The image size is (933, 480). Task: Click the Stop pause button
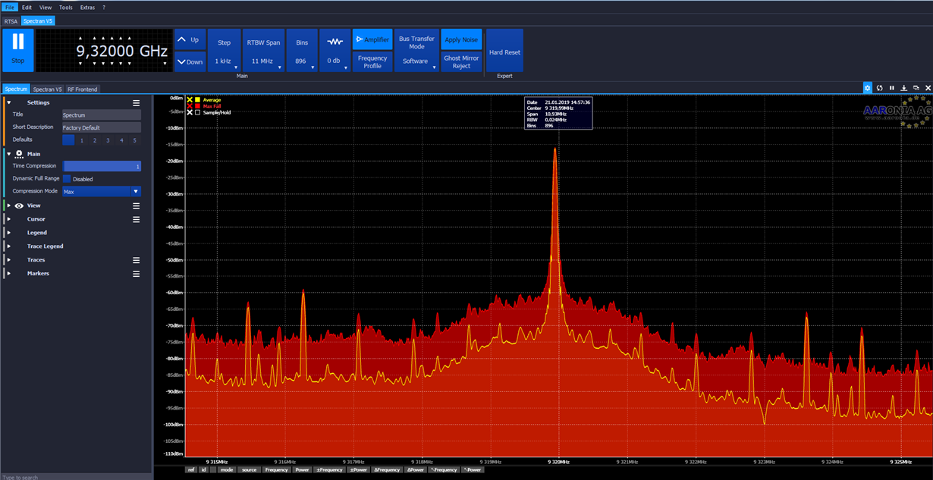coord(18,50)
